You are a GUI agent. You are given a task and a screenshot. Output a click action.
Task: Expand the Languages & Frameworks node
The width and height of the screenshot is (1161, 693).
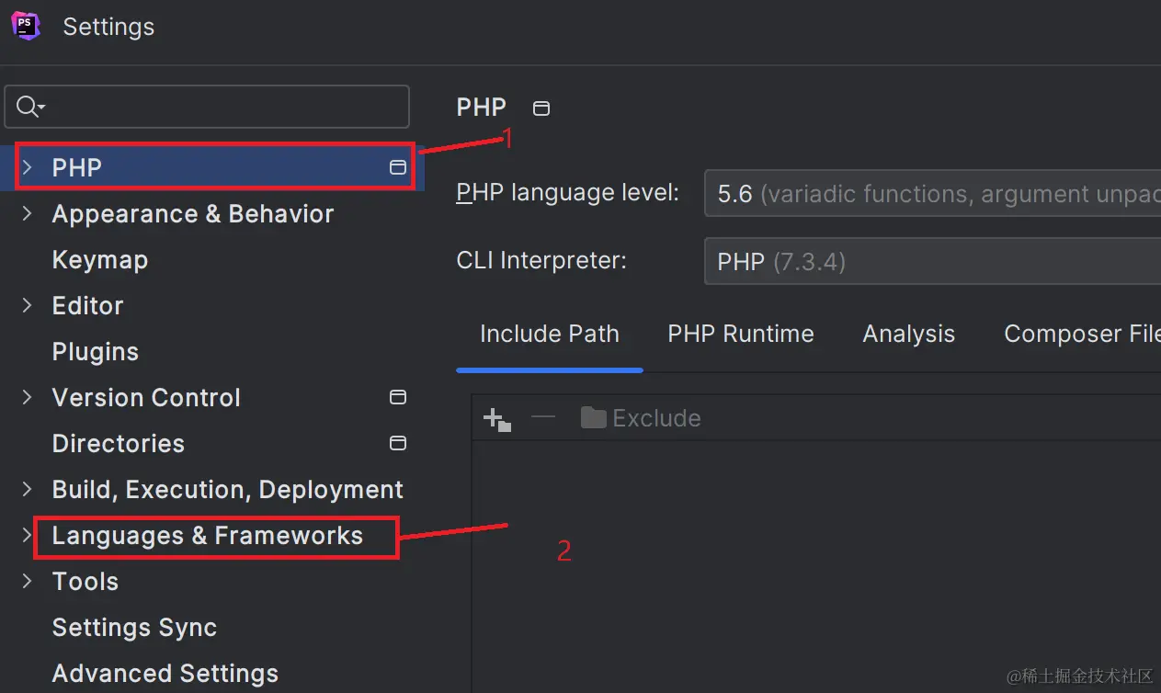(x=27, y=535)
